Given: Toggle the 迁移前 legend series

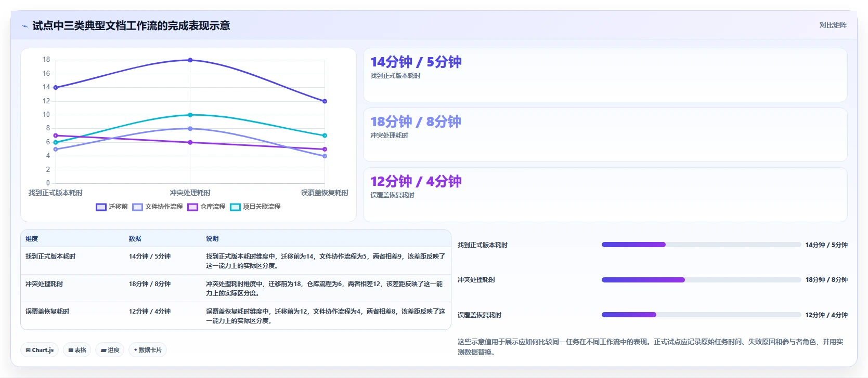Looking at the screenshot, I should pyautogui.click(x=112, y=207).
